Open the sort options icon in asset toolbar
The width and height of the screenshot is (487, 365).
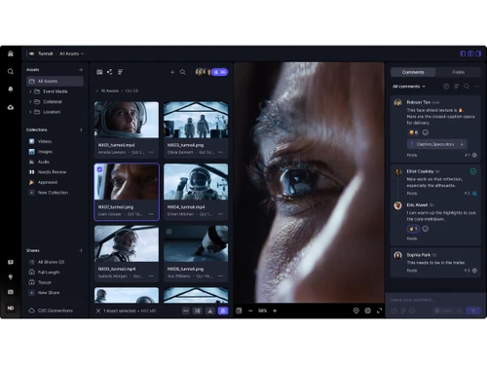pos(121,72)
